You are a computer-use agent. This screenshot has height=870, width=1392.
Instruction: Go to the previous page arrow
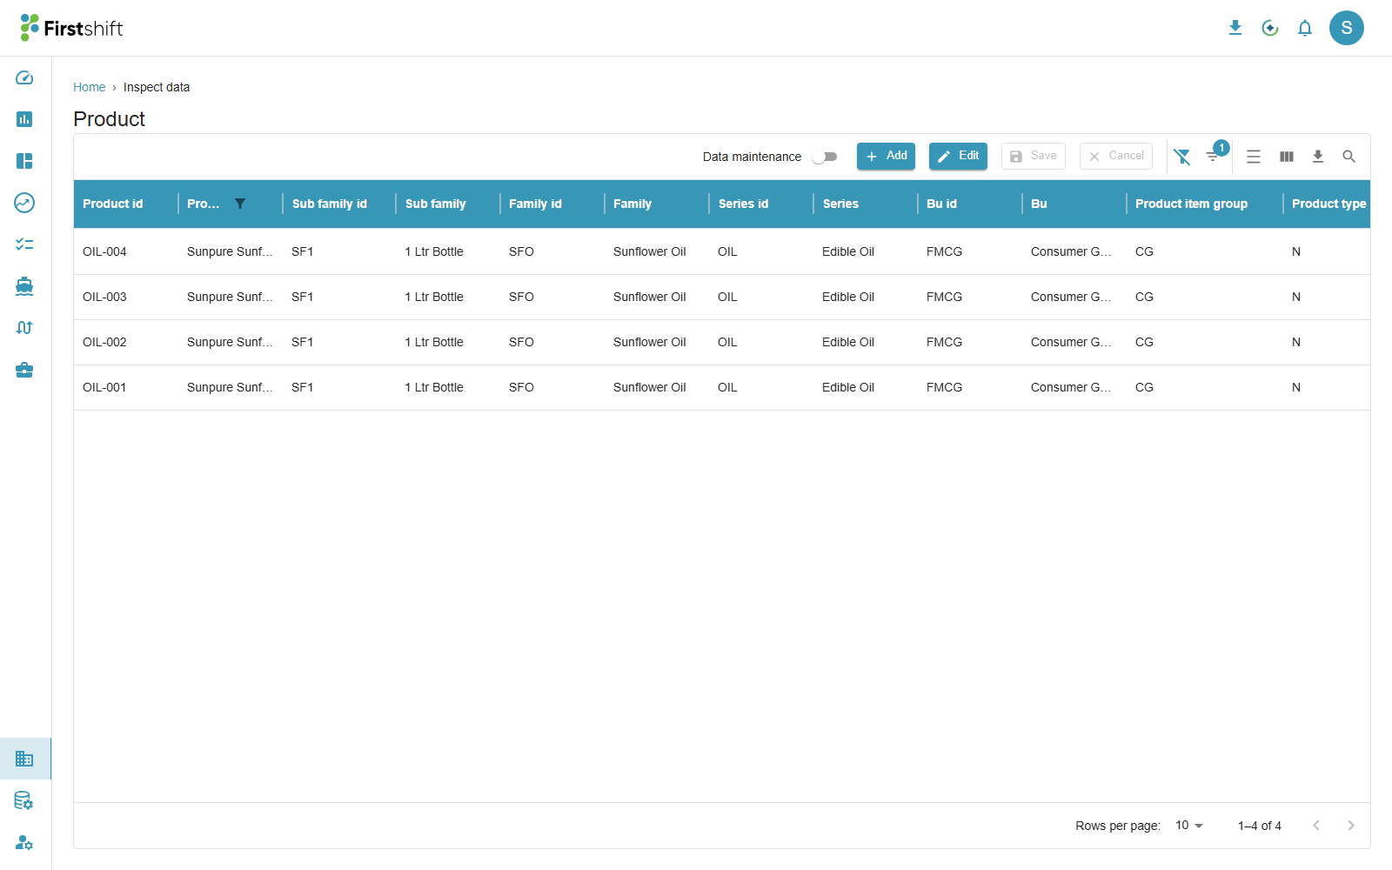tap(1316, 826)
